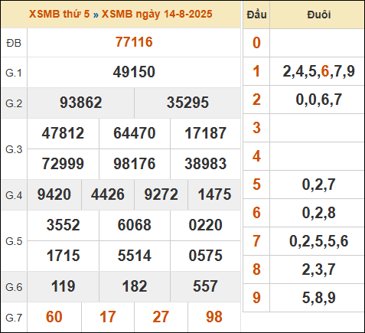This screenshot has width=365, height=333.
Task: Select special prize number 77116
Action: [134, 42]
